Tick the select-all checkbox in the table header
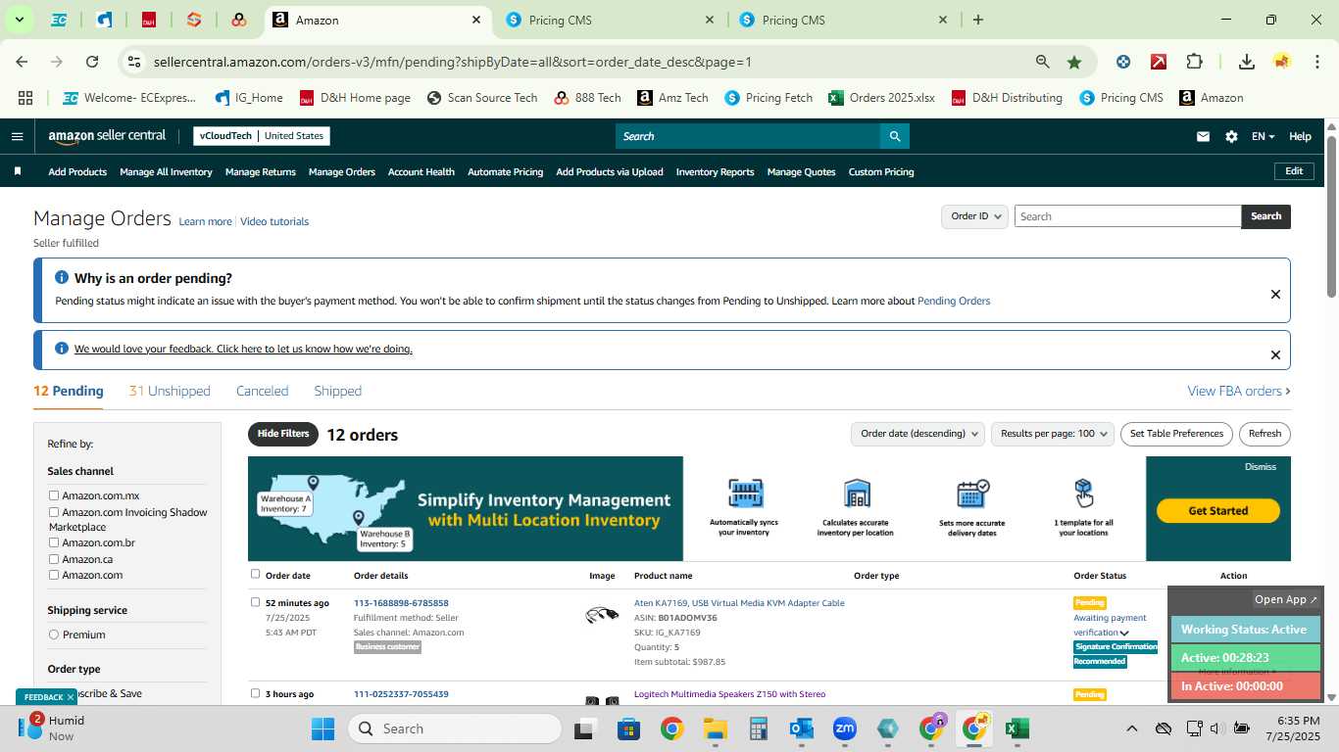 256,574
